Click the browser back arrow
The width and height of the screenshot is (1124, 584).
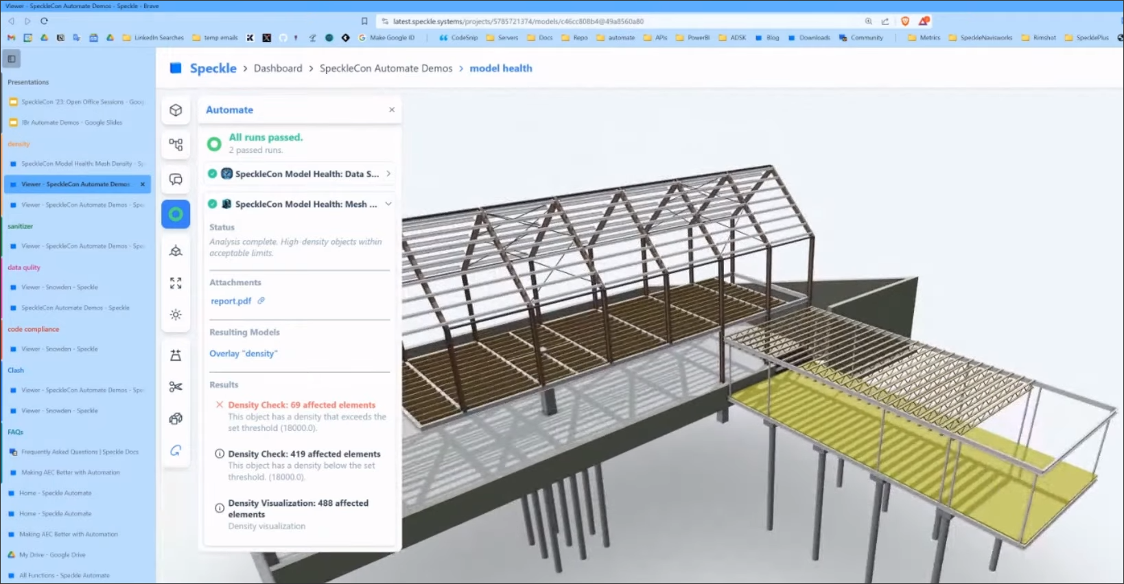pos(12,21)
